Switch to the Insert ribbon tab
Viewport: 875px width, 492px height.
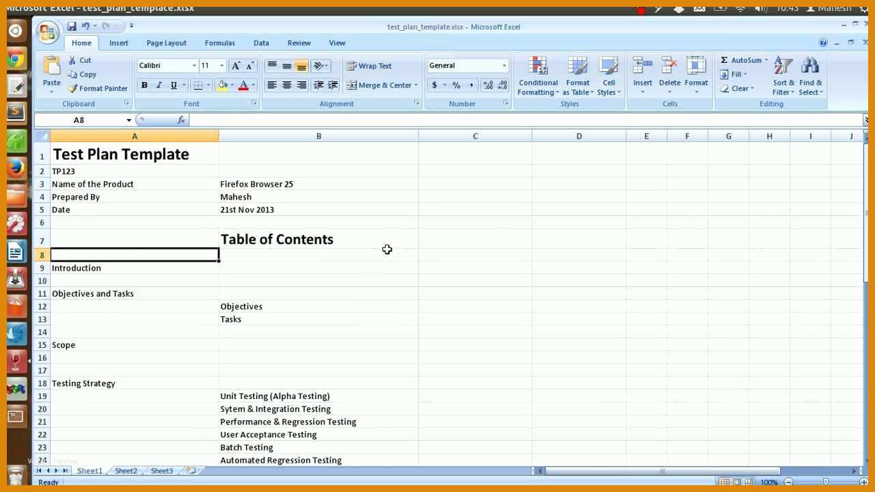point(118,43)
